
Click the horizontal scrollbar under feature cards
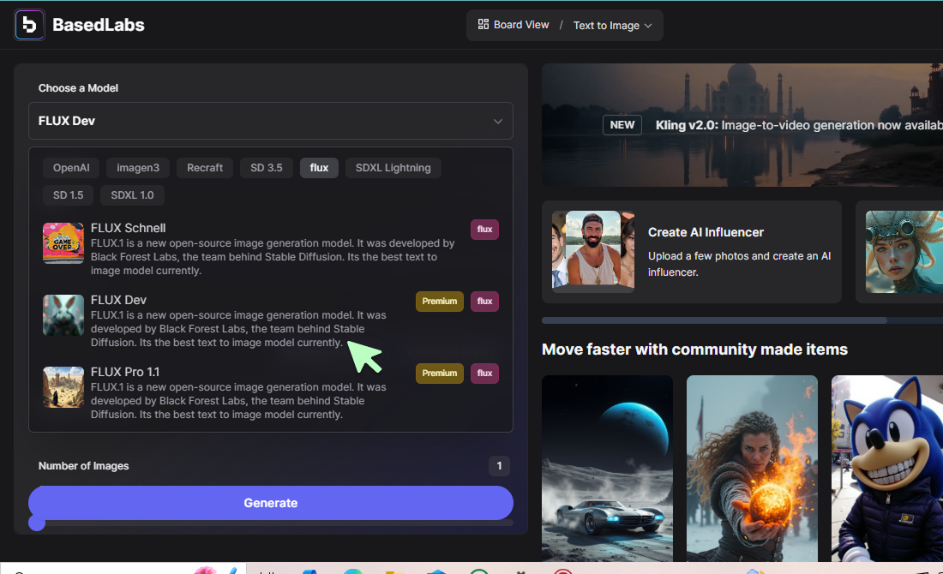(714, 320)
